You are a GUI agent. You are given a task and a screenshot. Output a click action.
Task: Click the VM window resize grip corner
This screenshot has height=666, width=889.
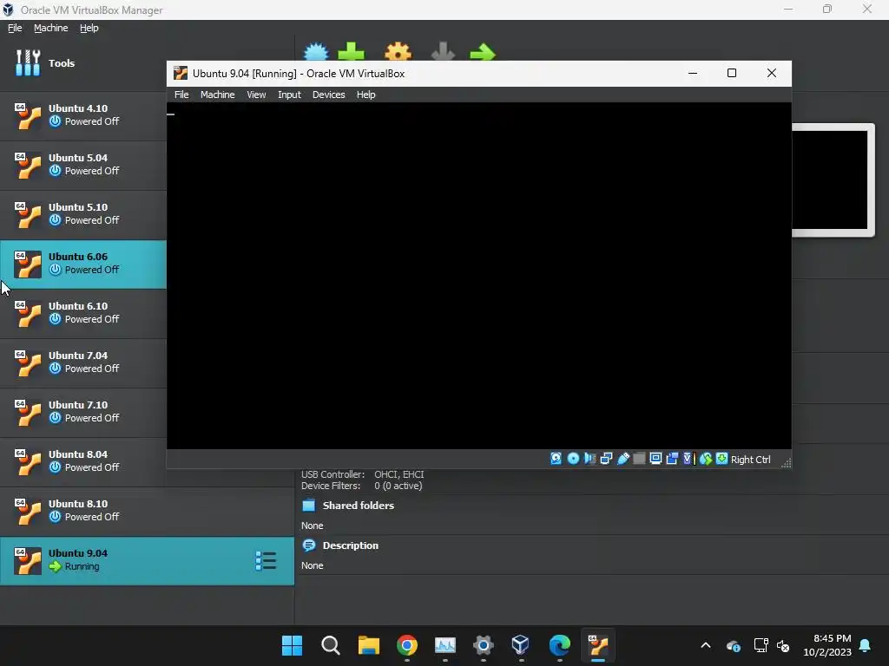786,463
